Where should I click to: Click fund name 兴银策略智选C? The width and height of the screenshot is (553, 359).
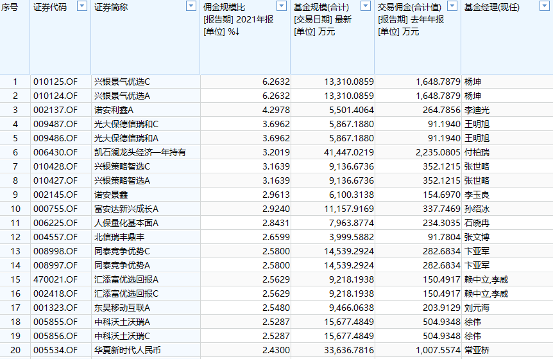pyautogui.click(x=122, y=166)
